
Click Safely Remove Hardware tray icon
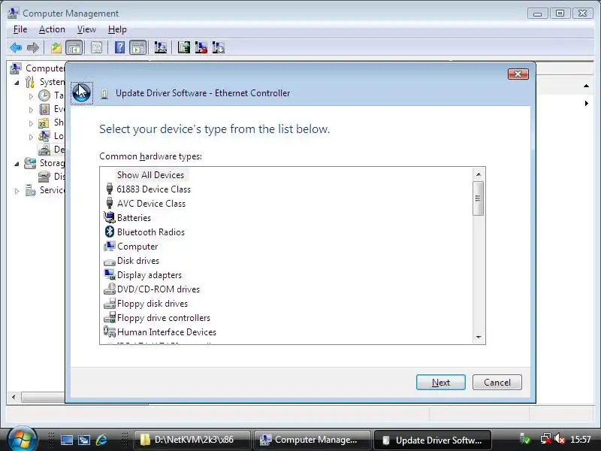[x=525, y=439]
